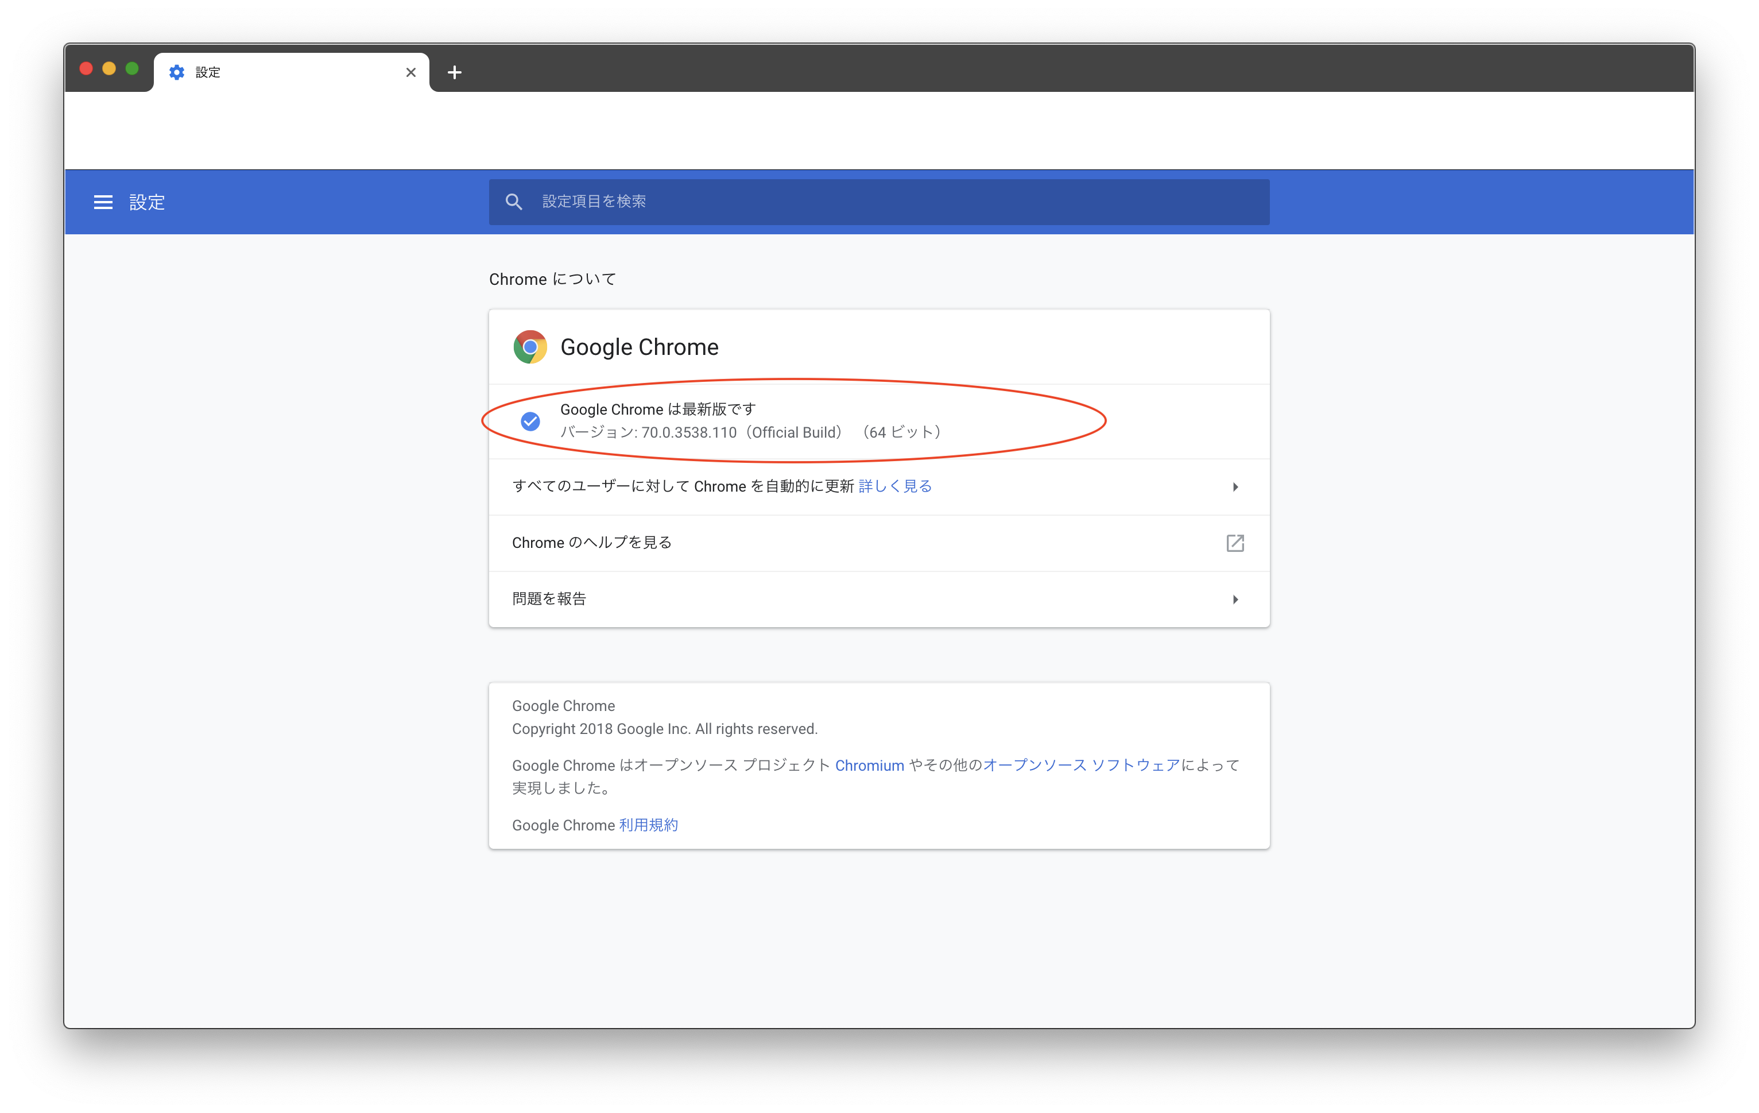Click the 設定 header title text
Viewport: 1759px width, 1113px height.
point(147,202)
